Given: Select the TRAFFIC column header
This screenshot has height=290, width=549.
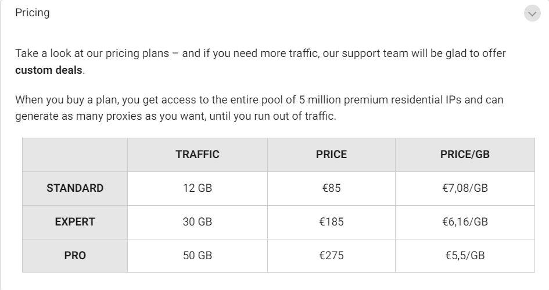Looking at the screenshot, I should pyautogui.click(x=198, y=155).
